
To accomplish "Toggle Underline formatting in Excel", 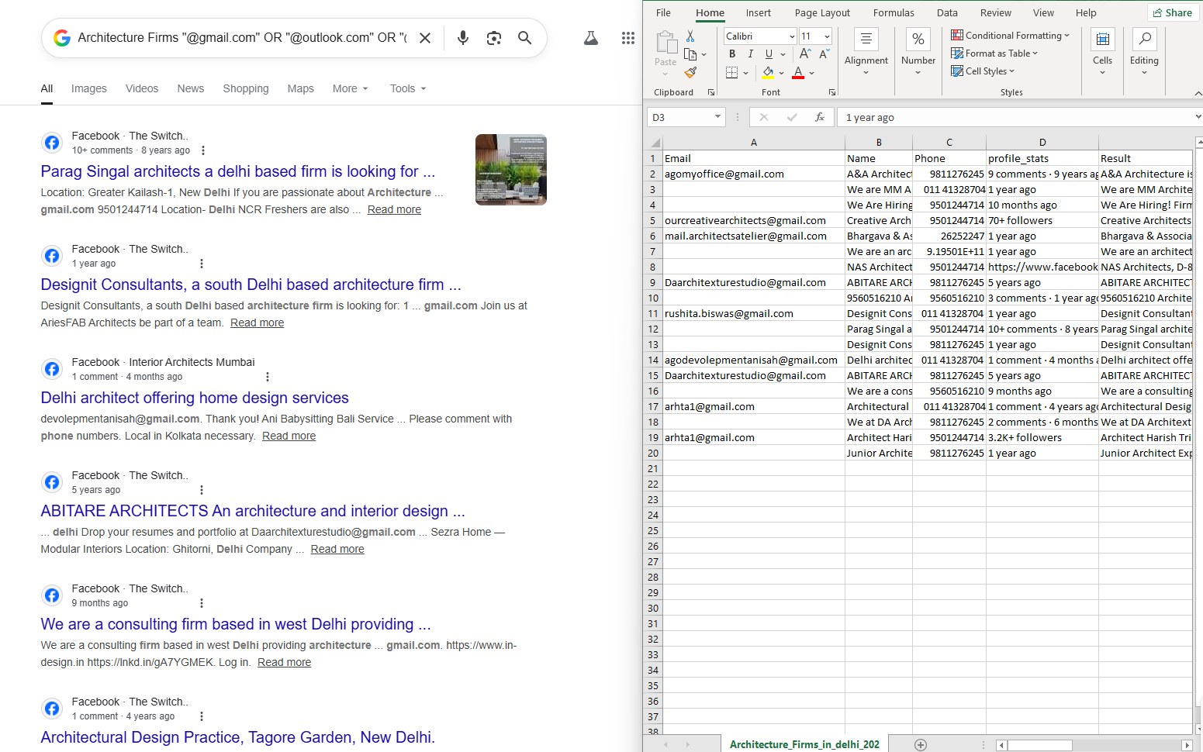I will click(x=769, y=54).
